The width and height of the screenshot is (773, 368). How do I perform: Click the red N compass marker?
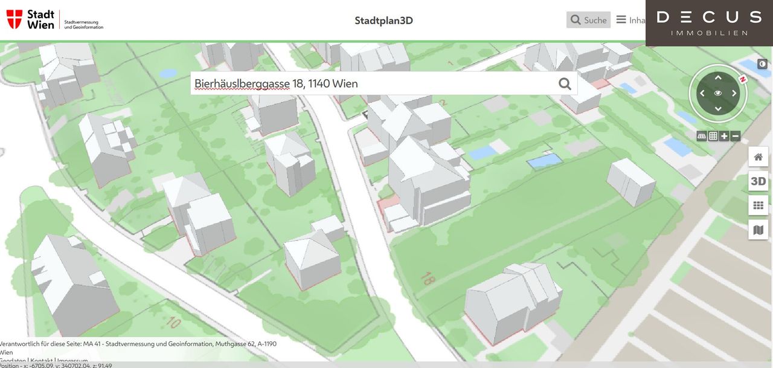(x=742, y=79)
